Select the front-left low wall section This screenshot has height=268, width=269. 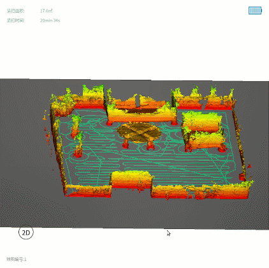pyautogui.click(x=88, y=191)
